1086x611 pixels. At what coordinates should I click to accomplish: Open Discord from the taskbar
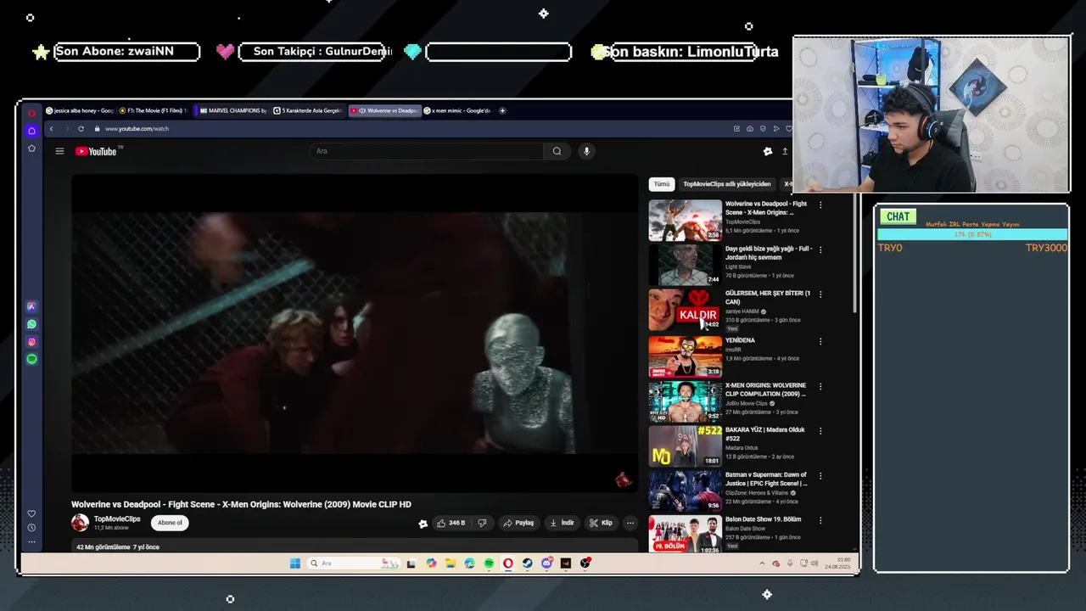[x=546, y=563]
